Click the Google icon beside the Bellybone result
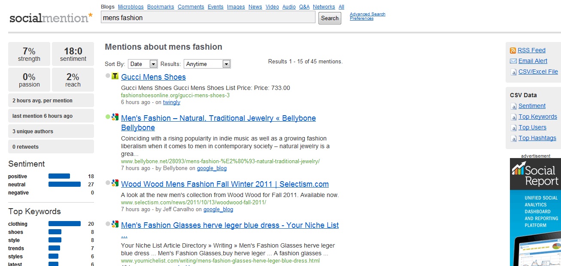 [115, 117]
